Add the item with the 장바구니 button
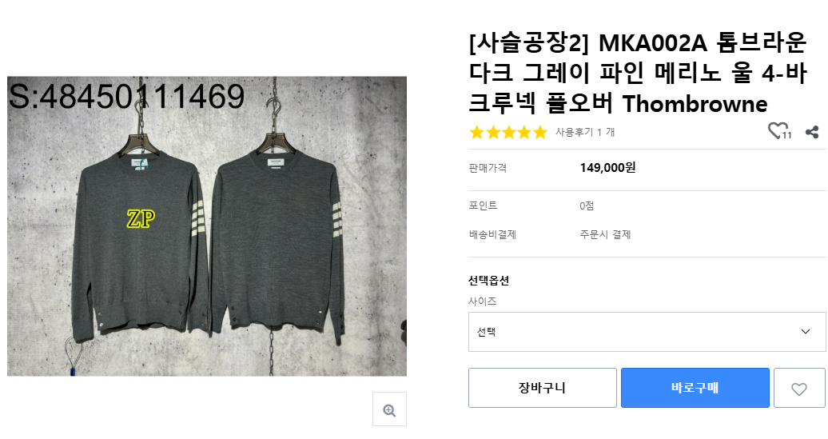 pyautogui.click(x=542, y=388)
